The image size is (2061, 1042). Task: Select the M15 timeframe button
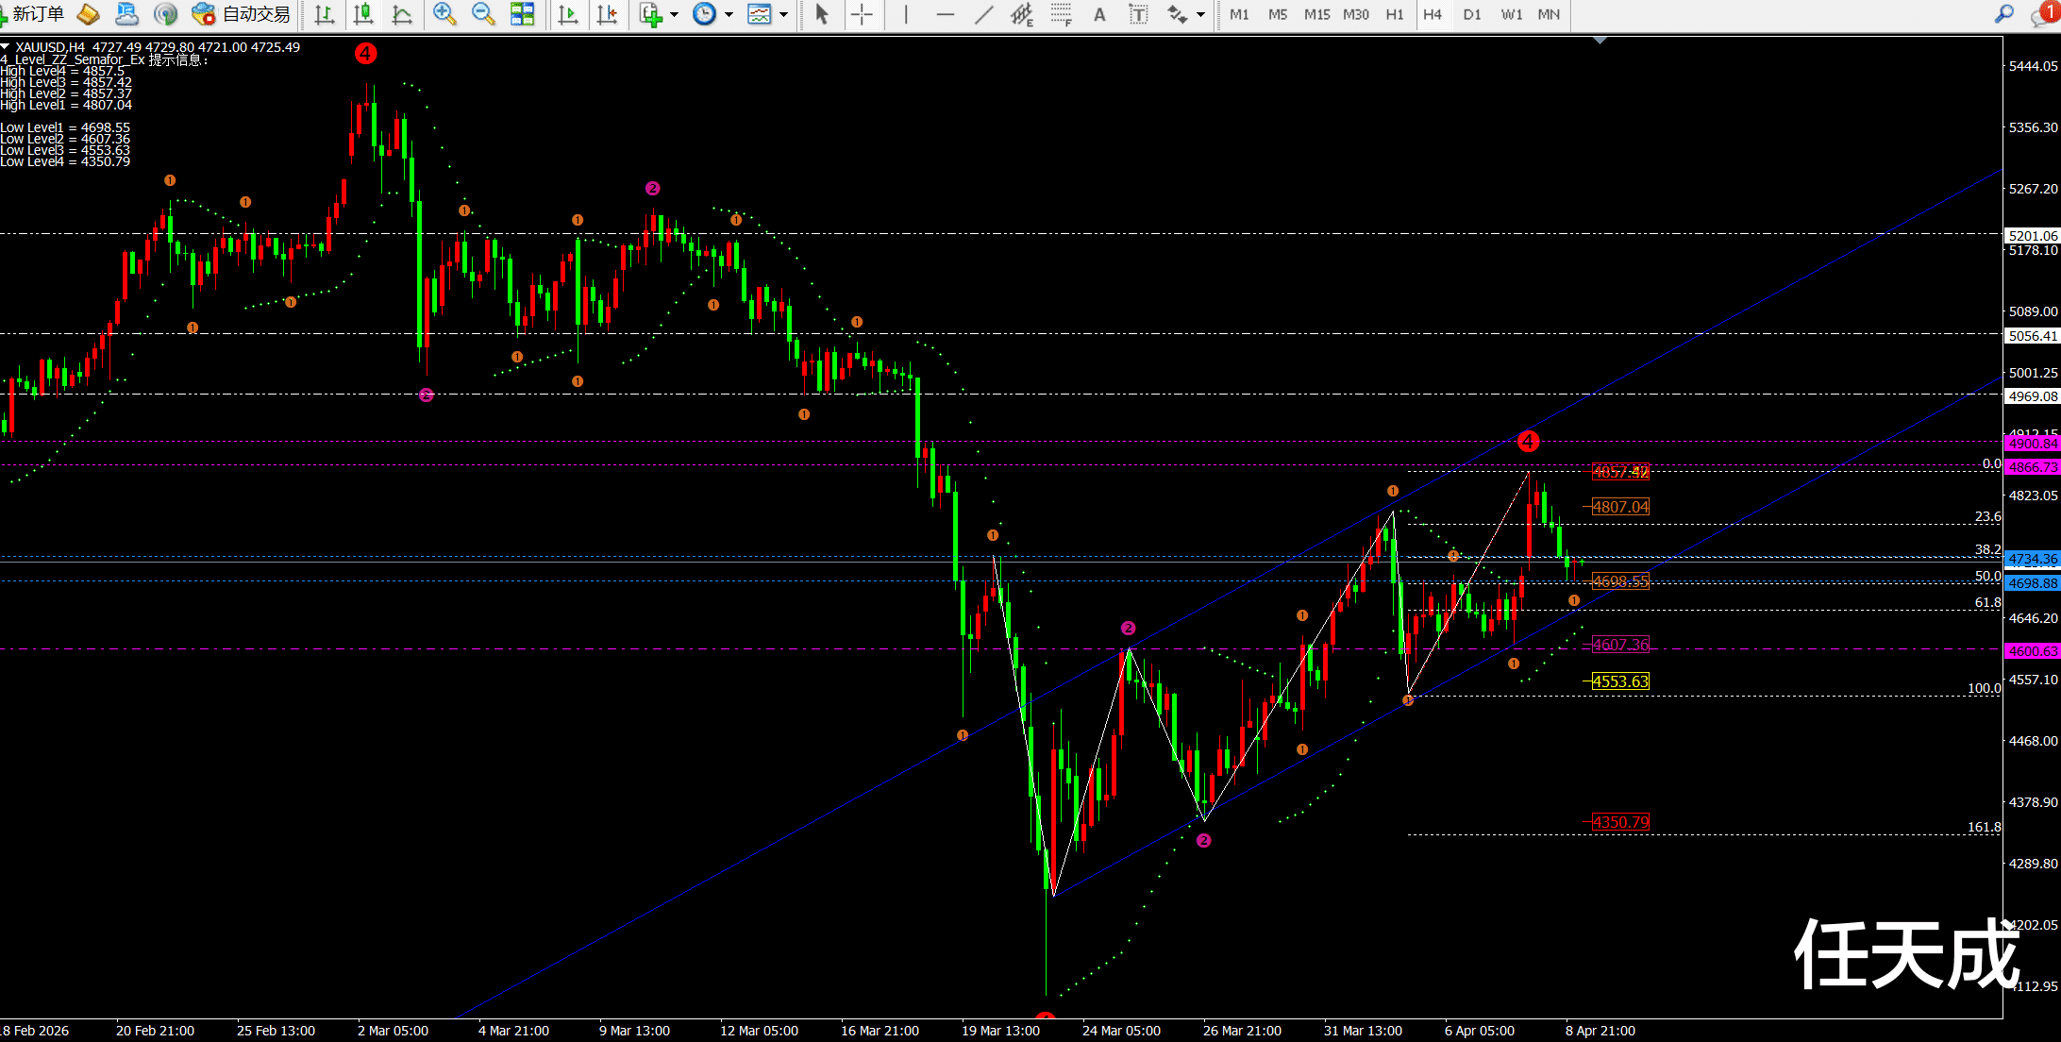tap(1316, 14)
